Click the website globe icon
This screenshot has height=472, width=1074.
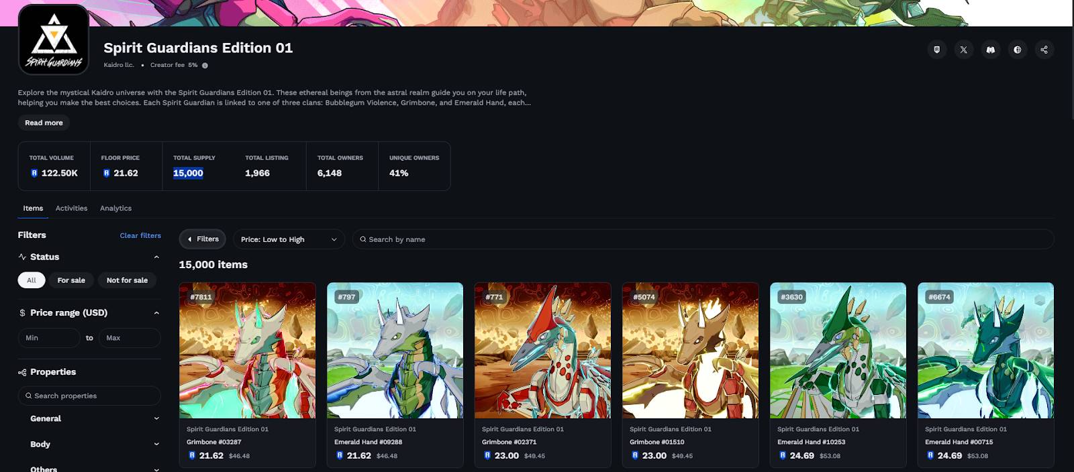click(x=1018, y=50)
